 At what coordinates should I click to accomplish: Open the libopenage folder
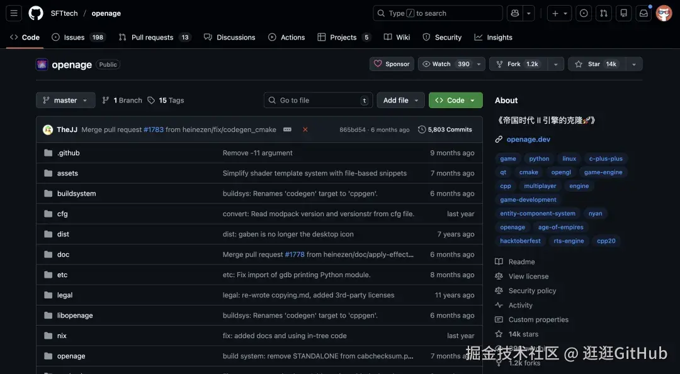tap(75, 316)
